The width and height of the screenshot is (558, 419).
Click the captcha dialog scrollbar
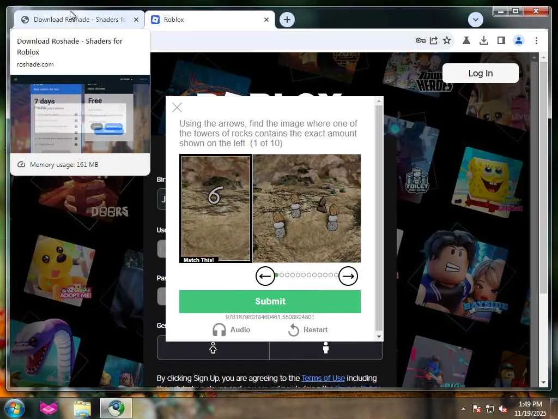click(379, 217)
